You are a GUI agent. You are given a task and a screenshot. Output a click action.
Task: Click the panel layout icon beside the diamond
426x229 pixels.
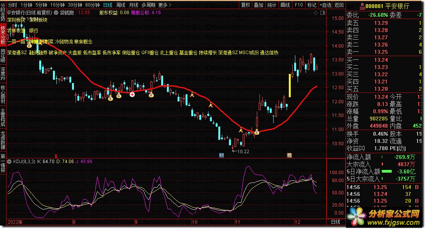pyautogui.click(x=323, y=13)
